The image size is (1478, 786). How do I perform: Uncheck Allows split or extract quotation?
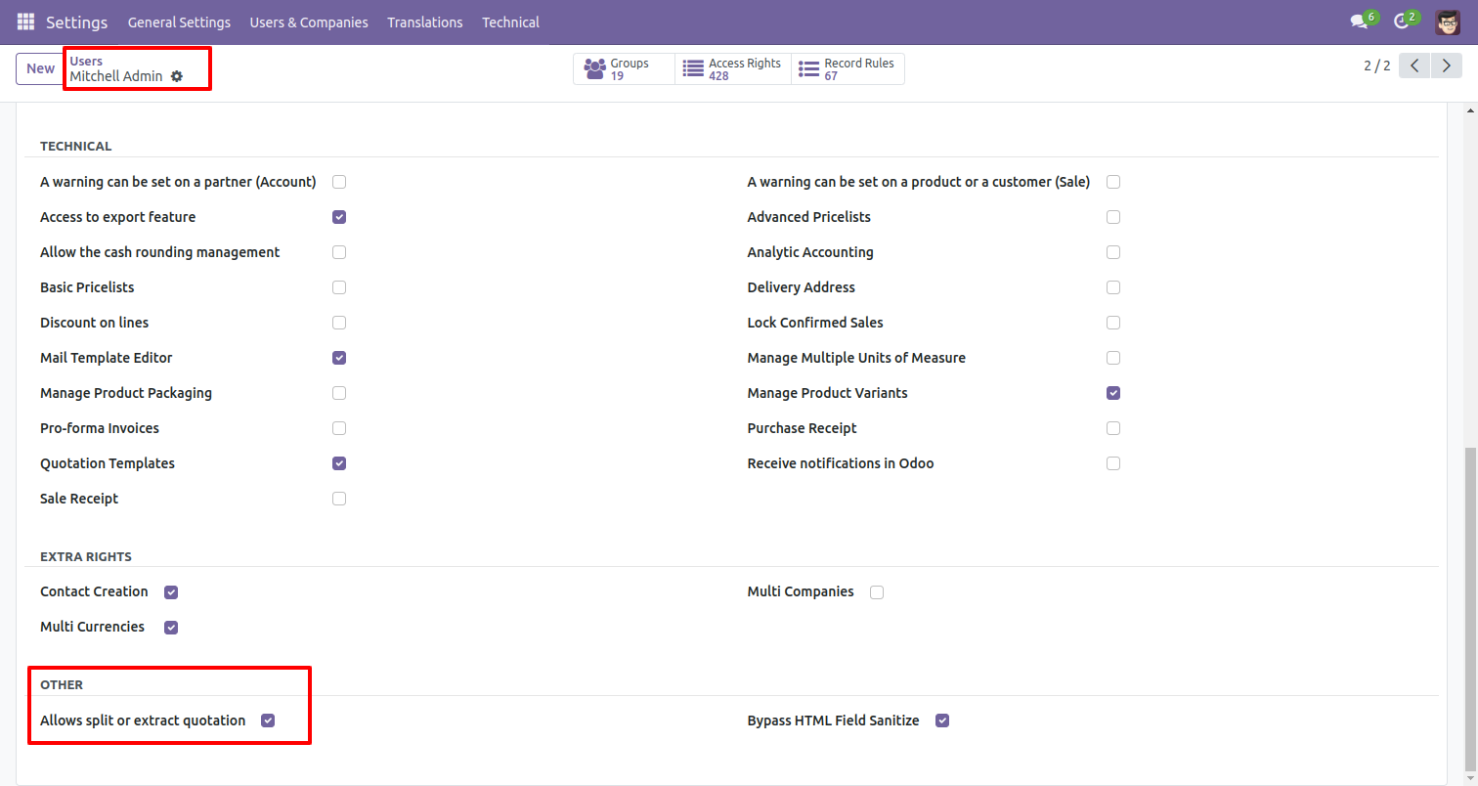268,720
